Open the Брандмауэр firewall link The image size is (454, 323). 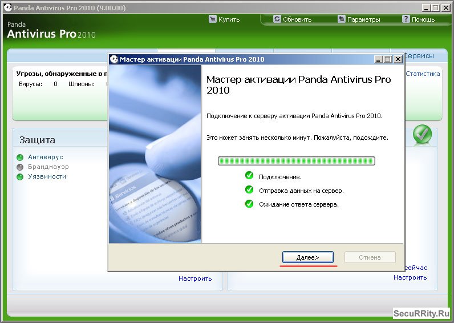coord(48,167)
